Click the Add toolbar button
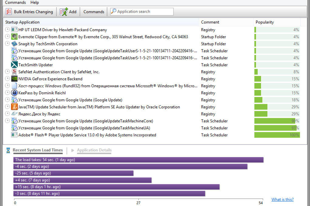 tap(68, 12)
